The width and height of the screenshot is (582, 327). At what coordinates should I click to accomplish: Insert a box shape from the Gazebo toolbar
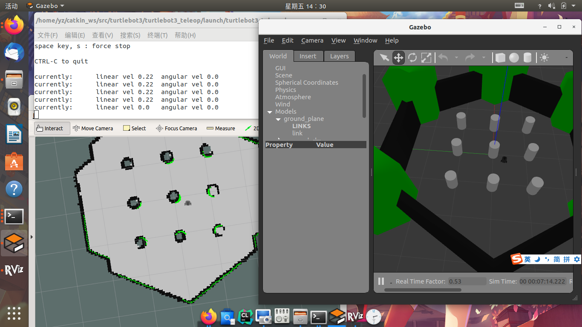point(500,57)
